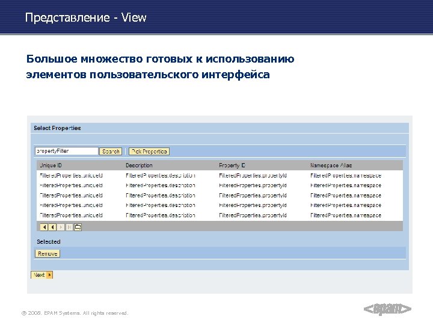This screenshot has width=433, height=325.
Task: Click the Property ID column header
Action: (232, 166)
